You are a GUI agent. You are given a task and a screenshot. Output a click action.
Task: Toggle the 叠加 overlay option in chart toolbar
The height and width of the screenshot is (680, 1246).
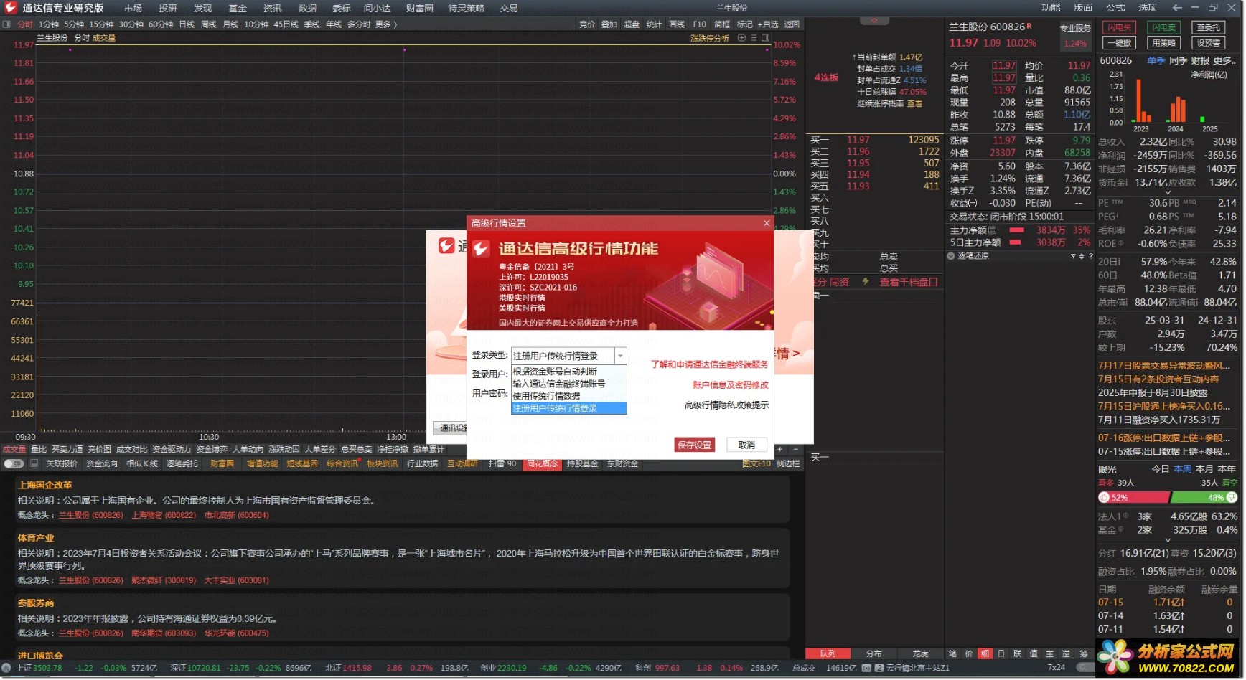click(609, 24)
